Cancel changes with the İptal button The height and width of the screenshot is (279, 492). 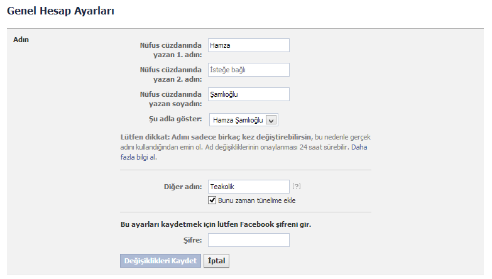(217, 261)
